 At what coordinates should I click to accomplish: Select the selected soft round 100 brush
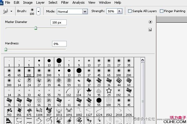pos(29,72)
